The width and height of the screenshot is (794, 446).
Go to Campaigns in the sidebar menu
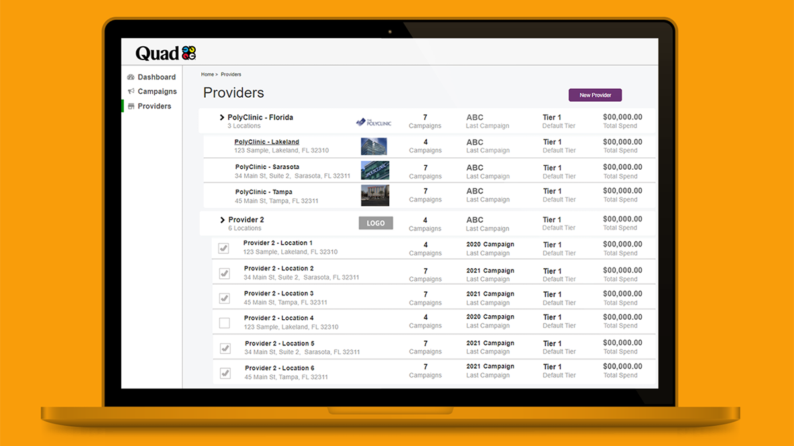point(157,92)
